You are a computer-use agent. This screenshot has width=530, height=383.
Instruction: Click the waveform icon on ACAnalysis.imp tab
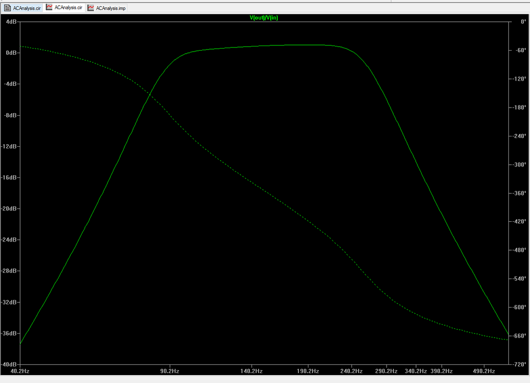coord(91,8)
